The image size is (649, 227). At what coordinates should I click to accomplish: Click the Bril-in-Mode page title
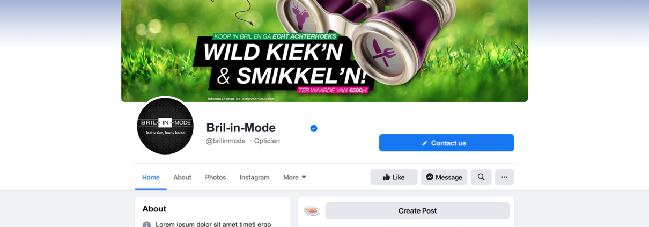pos(241,128)
